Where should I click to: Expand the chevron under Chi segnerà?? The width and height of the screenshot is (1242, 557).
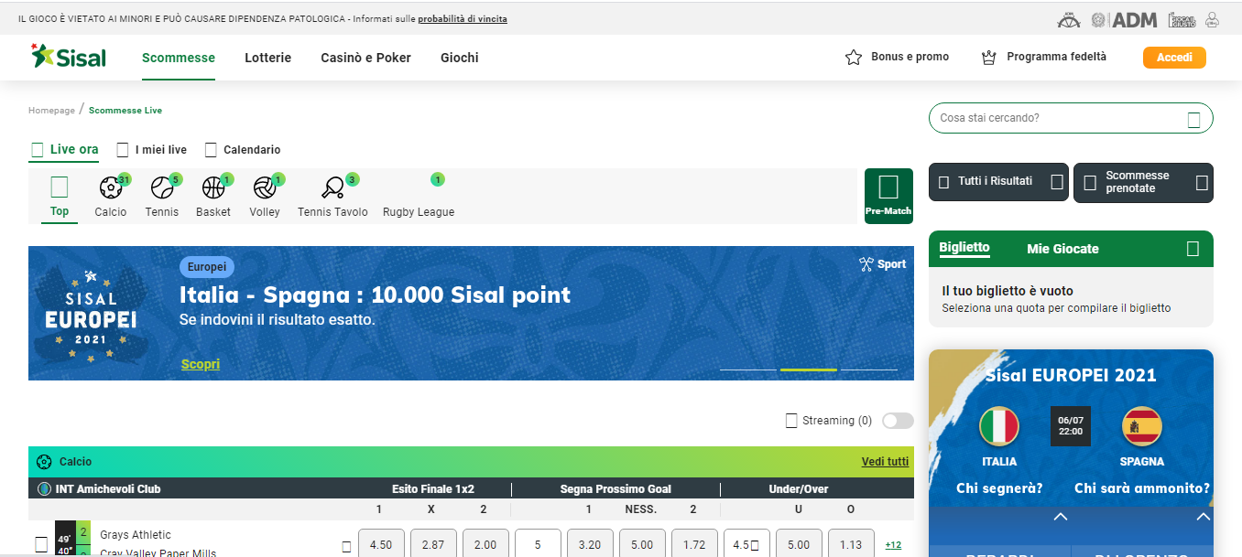coord(1061,517)
